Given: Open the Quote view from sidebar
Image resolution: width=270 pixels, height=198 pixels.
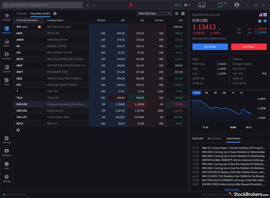Looking at the screenshot, I should coord(6,43).
